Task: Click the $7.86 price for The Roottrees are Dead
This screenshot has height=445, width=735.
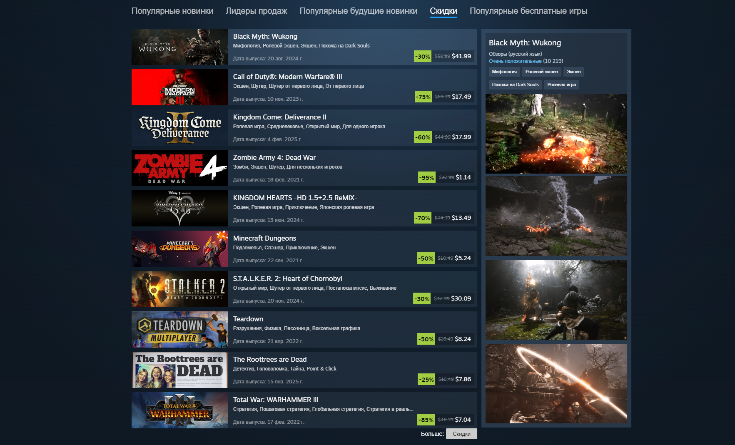Action: (x=463, y=379)
